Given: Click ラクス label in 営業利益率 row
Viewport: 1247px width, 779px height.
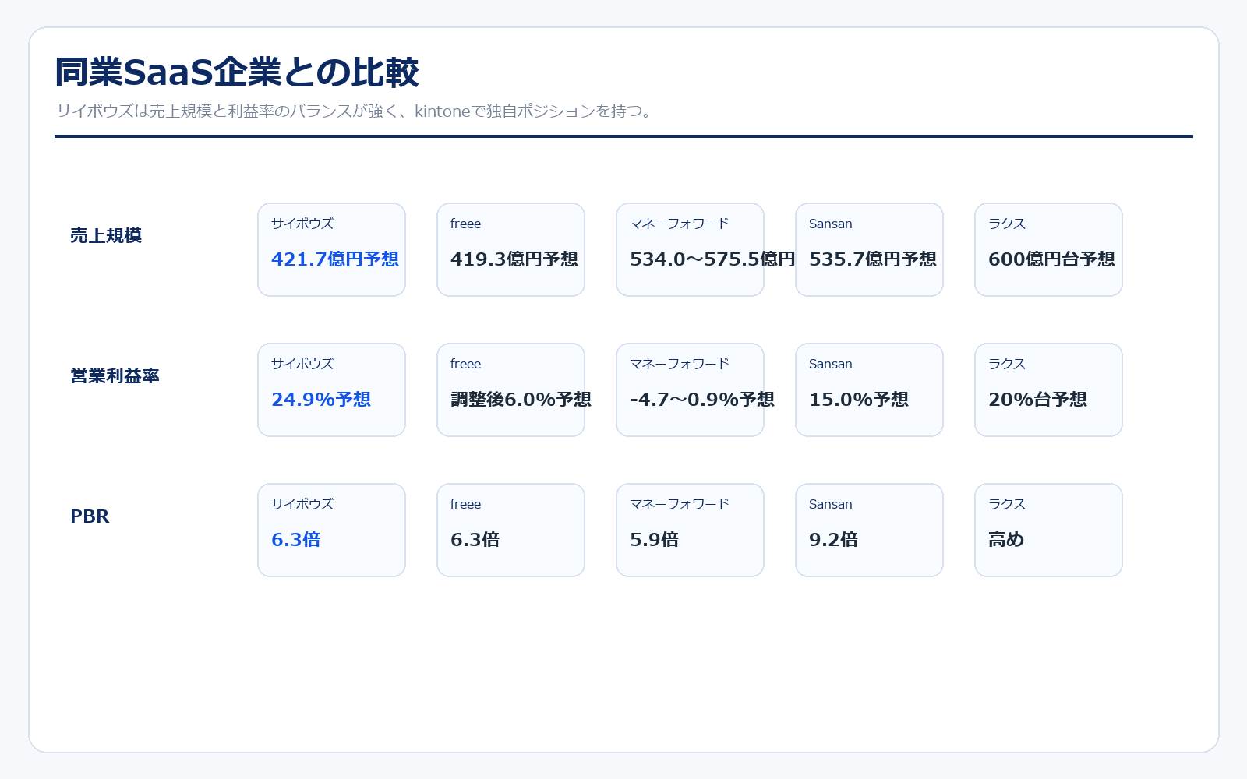Looking at the screenshot, I should pyautogui.click(x=1007, y=364).
